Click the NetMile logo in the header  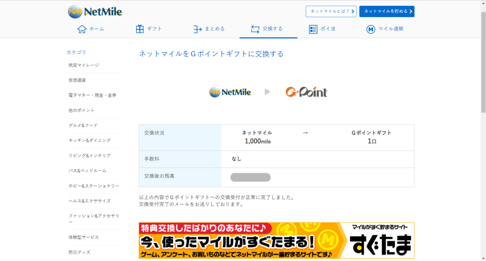(95, 11)
